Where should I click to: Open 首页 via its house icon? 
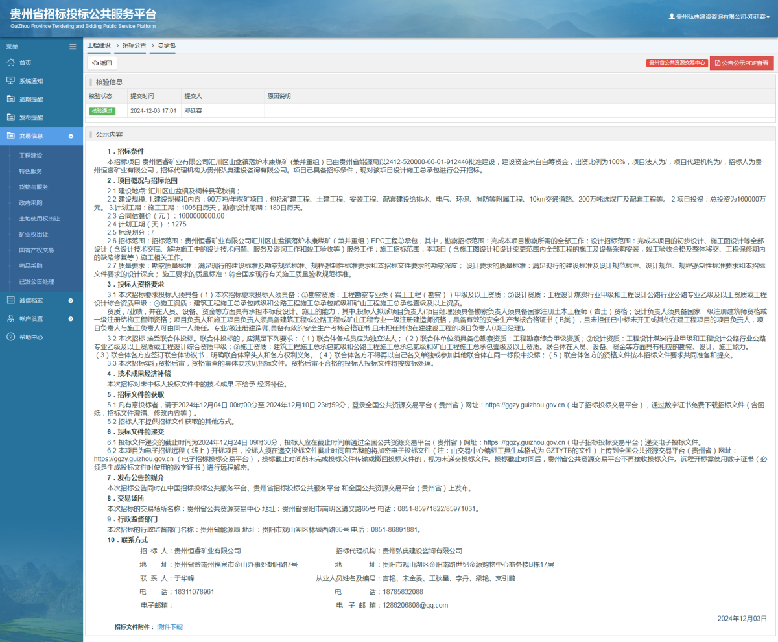click(10, 63)
